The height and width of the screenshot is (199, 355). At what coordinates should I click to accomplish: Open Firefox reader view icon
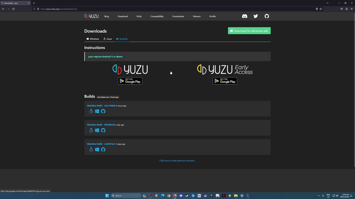317,9
